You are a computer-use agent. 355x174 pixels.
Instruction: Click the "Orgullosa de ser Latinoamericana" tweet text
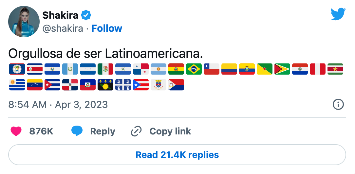[x=105, y=53]
